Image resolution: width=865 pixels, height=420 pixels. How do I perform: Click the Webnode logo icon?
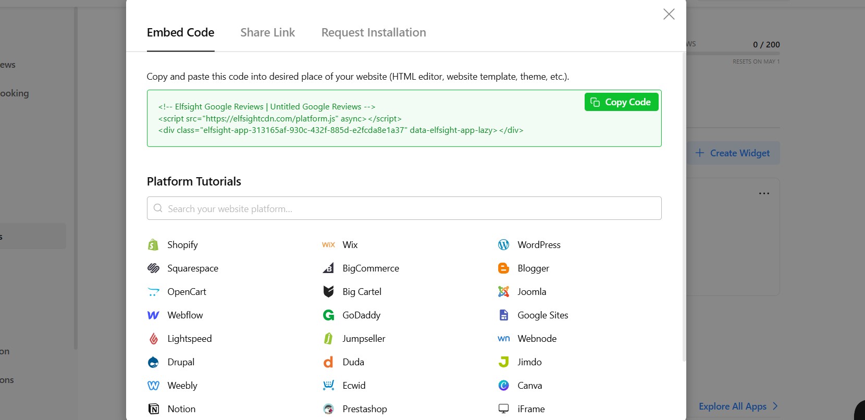[503, 339]
